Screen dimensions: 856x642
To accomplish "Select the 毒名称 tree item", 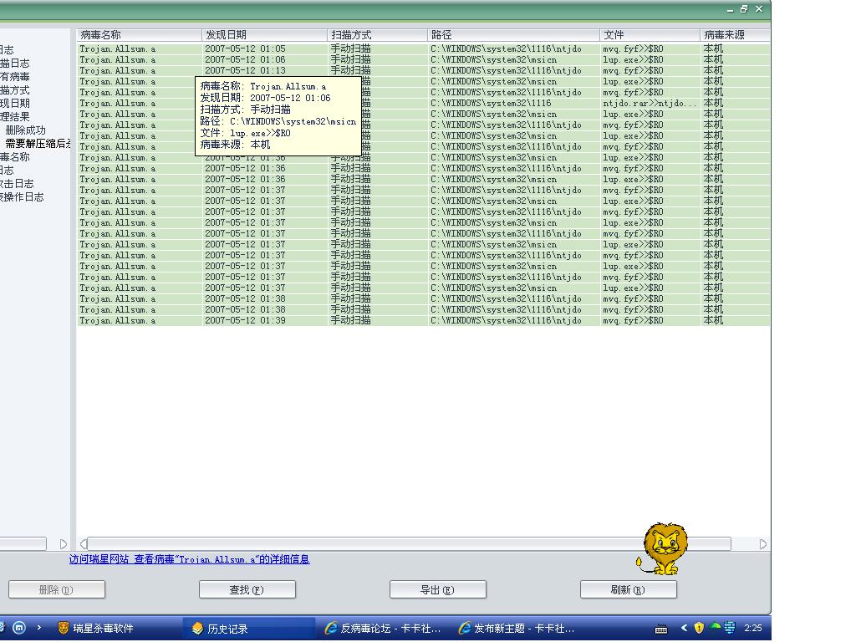I will pos(15,157).
